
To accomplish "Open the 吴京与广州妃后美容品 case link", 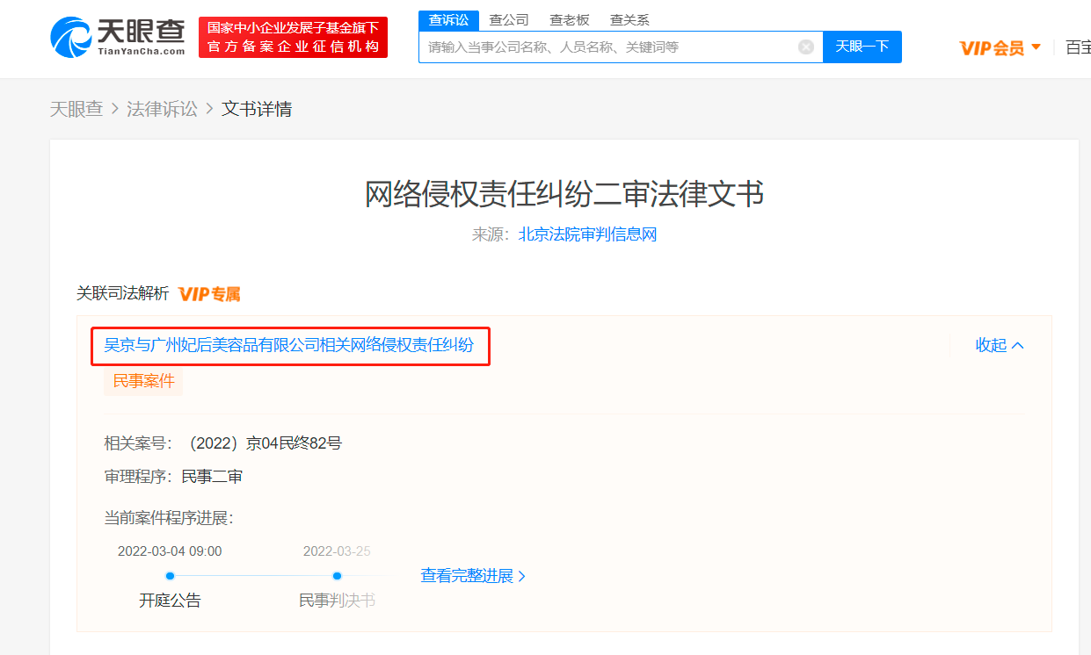I will coord(289,346).
